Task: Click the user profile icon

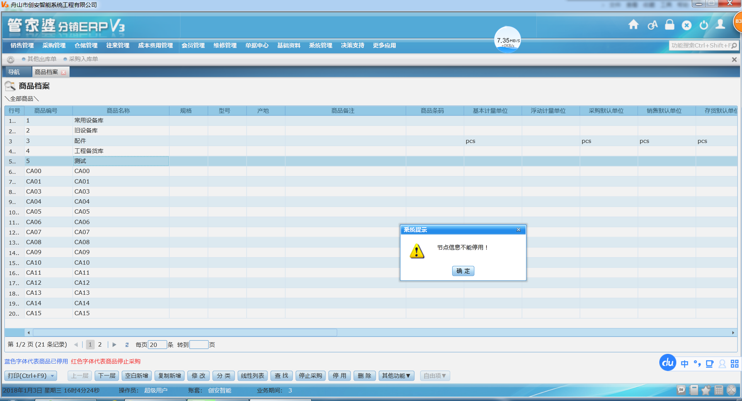Action: (x=720, y=25)
